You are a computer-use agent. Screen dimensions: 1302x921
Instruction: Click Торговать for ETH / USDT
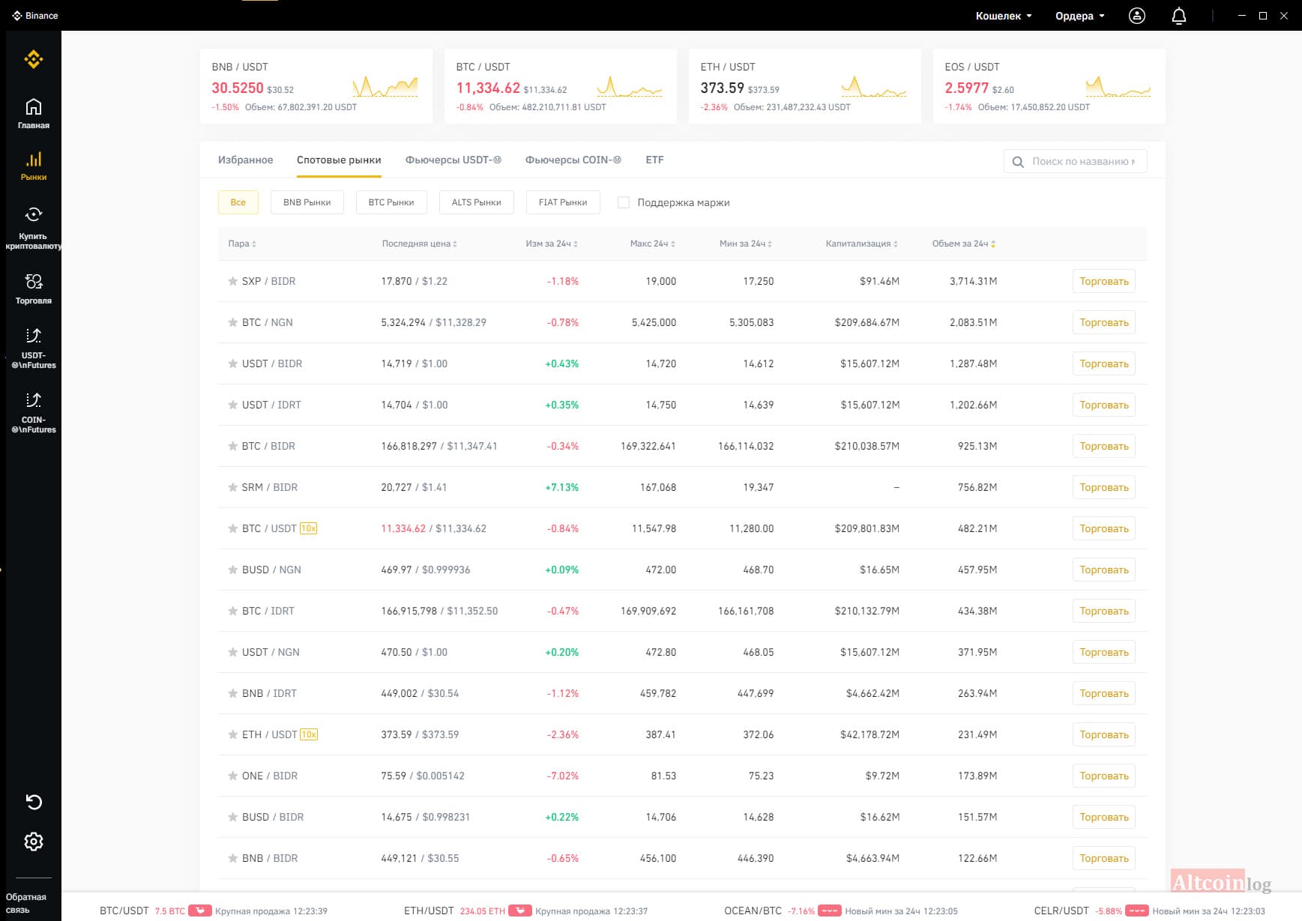click(x=1103, y=734)
